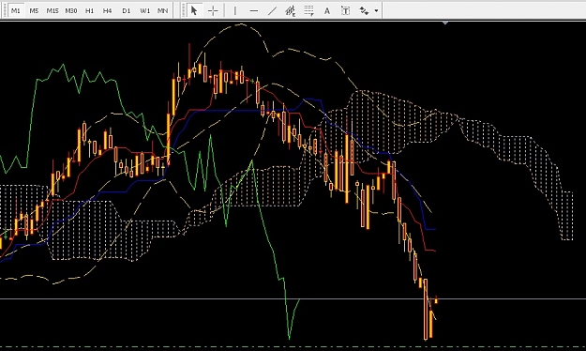Switch chart to H4 timeframe
The width and height of the screenshot is (586, 351).
coord(107,10)
